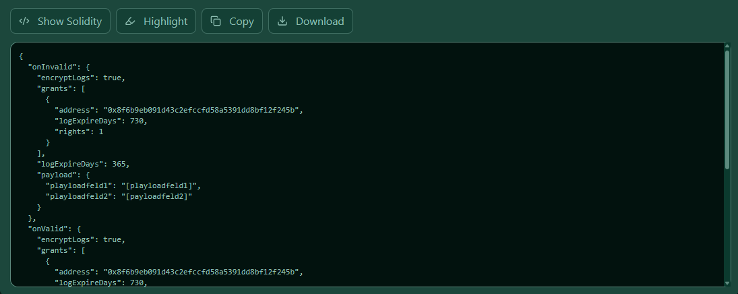Click the "grants" key under onInvalid

[55, 88]
